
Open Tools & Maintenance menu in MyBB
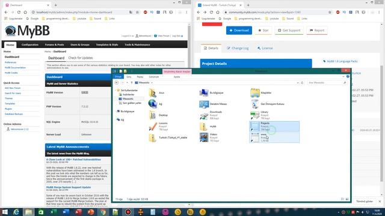pyautogui.click(x=137, y=44)
